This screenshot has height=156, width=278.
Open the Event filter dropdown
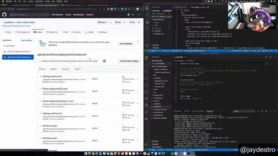(x=43, y=69)
